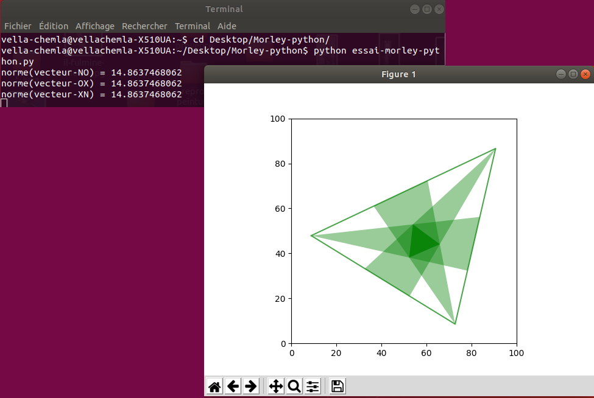Open the Rechercher menu

click(144, 26)
